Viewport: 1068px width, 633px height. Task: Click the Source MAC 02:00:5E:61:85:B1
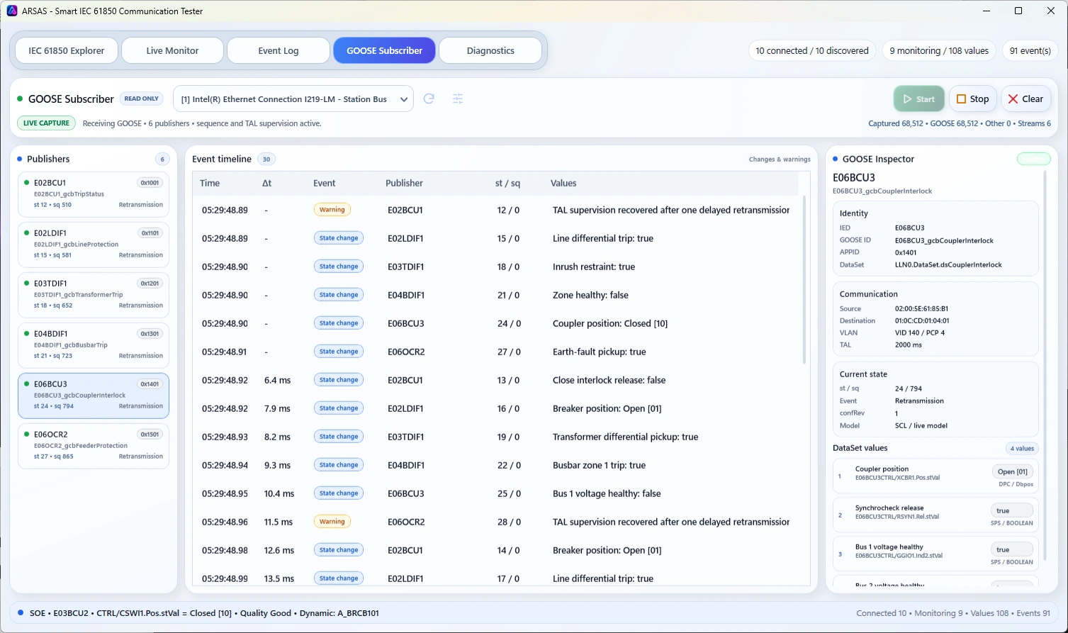(x=921, y=309)
